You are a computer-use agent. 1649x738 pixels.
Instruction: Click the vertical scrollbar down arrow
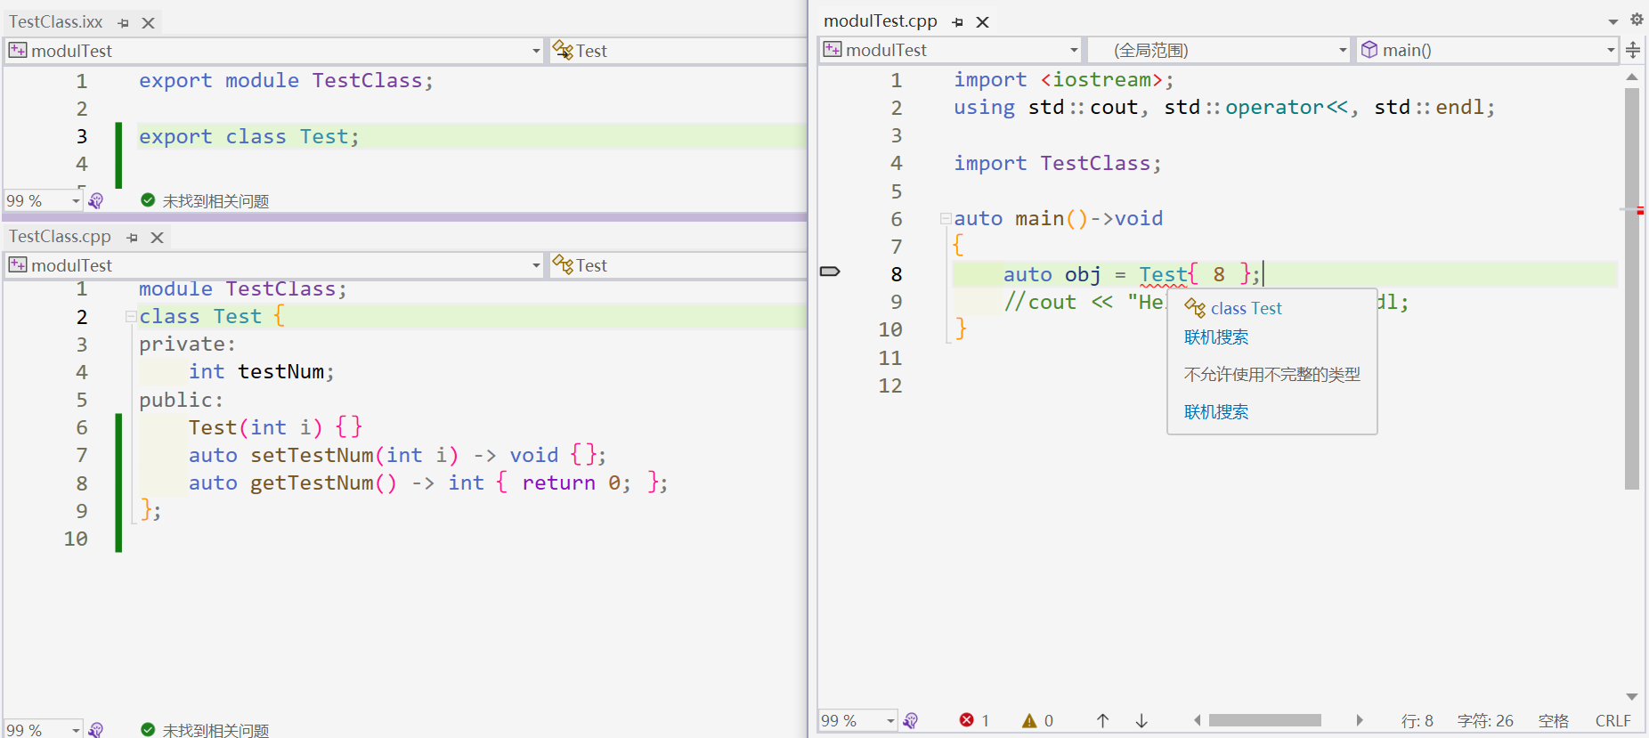[x=1632, y=697]
